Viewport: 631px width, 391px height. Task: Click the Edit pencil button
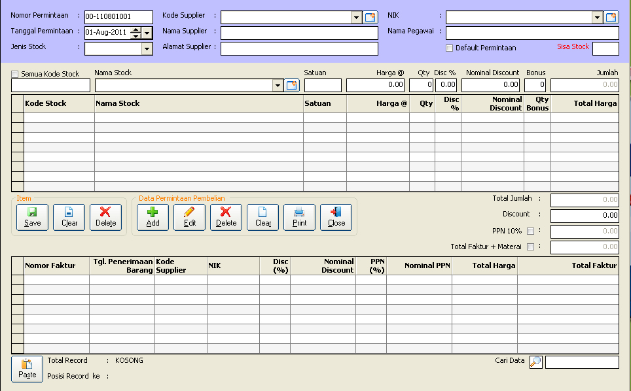[x=189, y=217]
